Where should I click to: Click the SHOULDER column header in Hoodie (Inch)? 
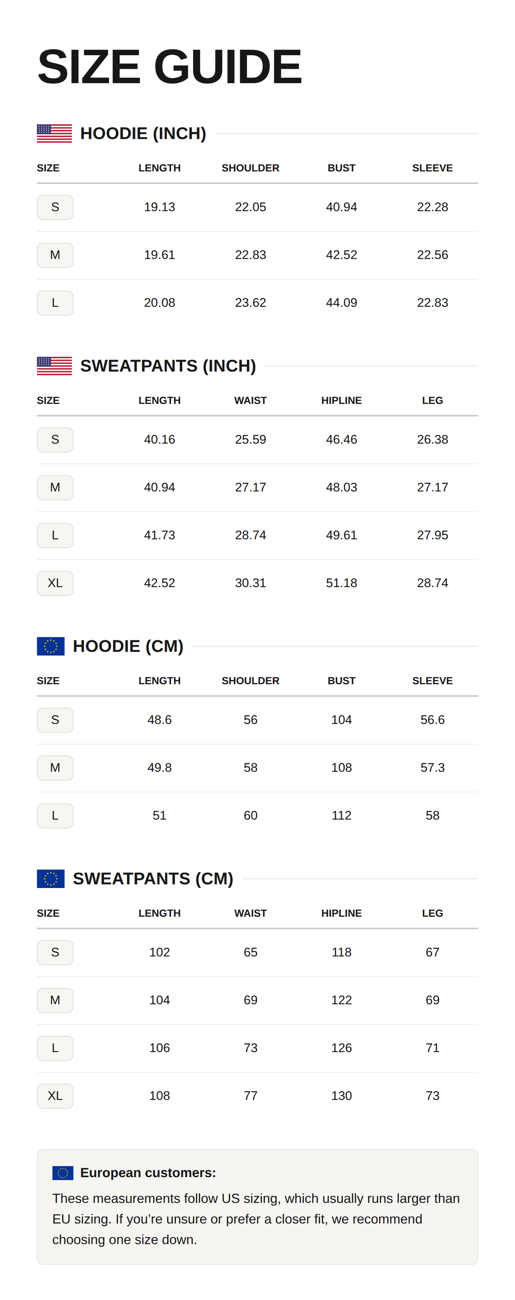click(x=251, y=168)
